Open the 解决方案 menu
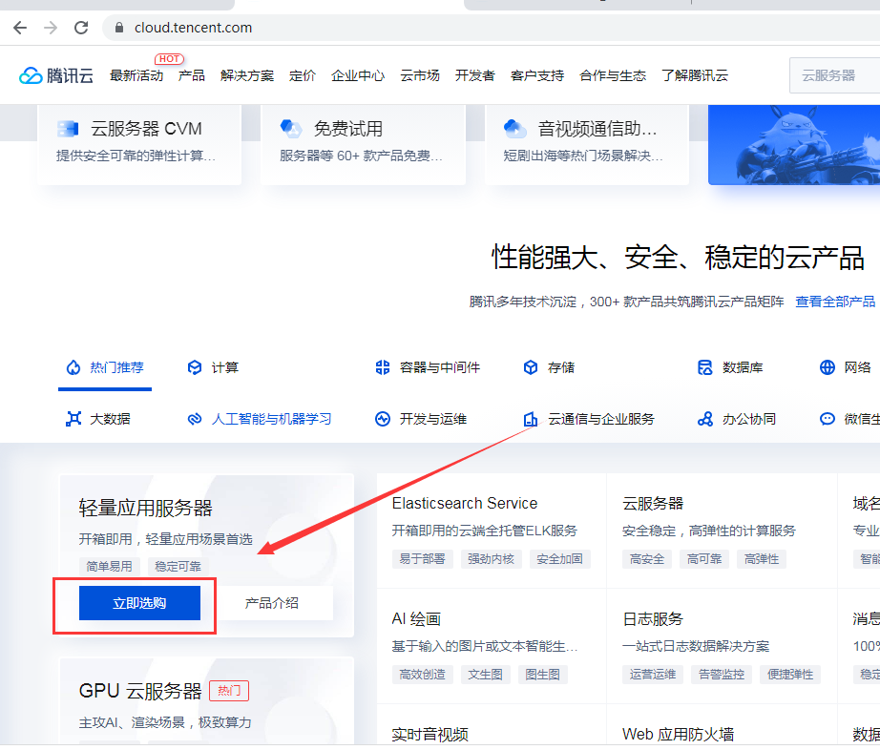880x750 pixels. [247, 75]
